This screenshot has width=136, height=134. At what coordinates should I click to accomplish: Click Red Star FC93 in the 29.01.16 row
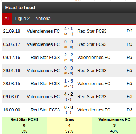tap(92, 71)
